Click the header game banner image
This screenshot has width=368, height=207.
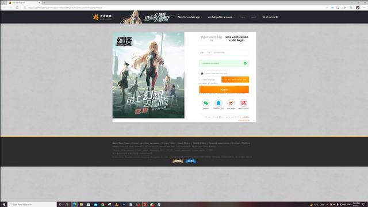(145, 17)
